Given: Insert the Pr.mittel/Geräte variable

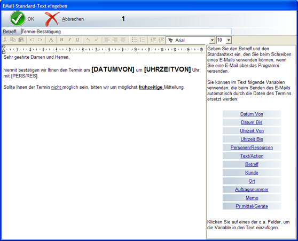Looking at the screenshot, I should (252, 206).
